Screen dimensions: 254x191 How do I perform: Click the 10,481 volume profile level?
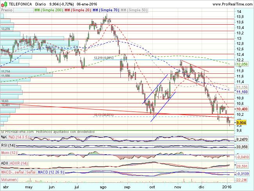click(x=5, y=105)
